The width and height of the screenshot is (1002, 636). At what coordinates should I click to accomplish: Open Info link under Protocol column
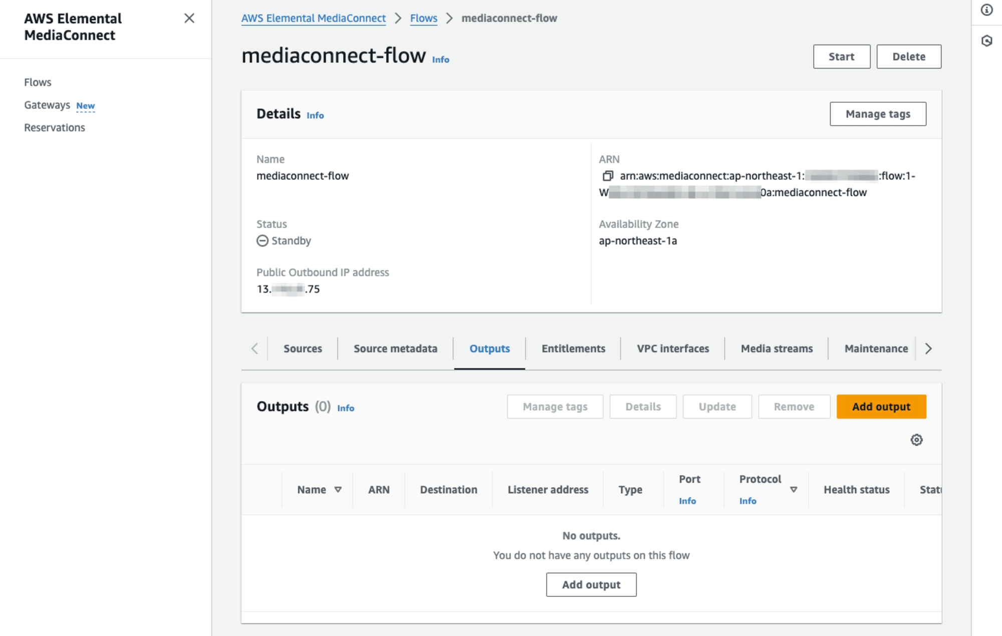(748, 501)
